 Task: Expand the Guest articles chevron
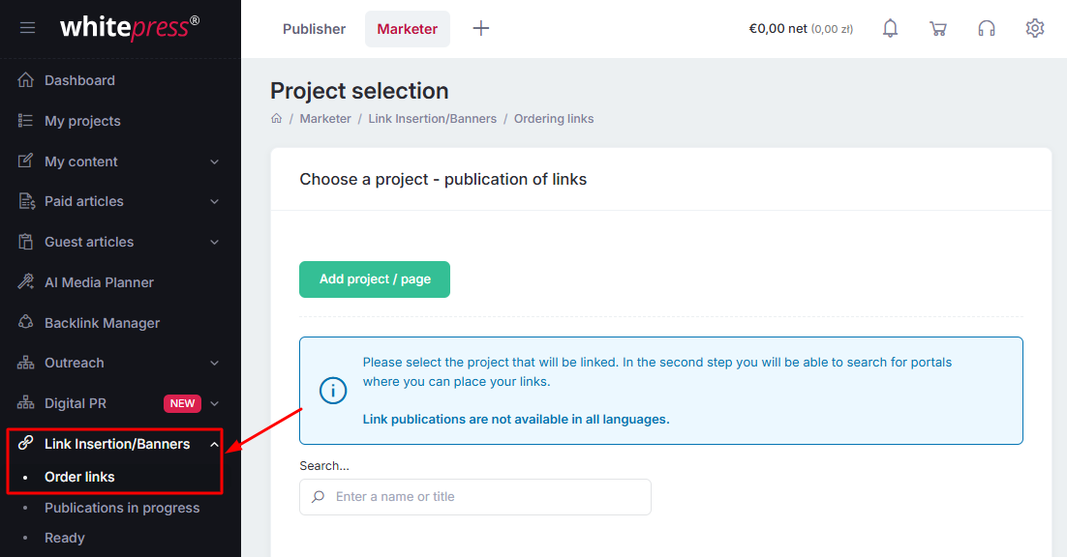click(214, 242)
